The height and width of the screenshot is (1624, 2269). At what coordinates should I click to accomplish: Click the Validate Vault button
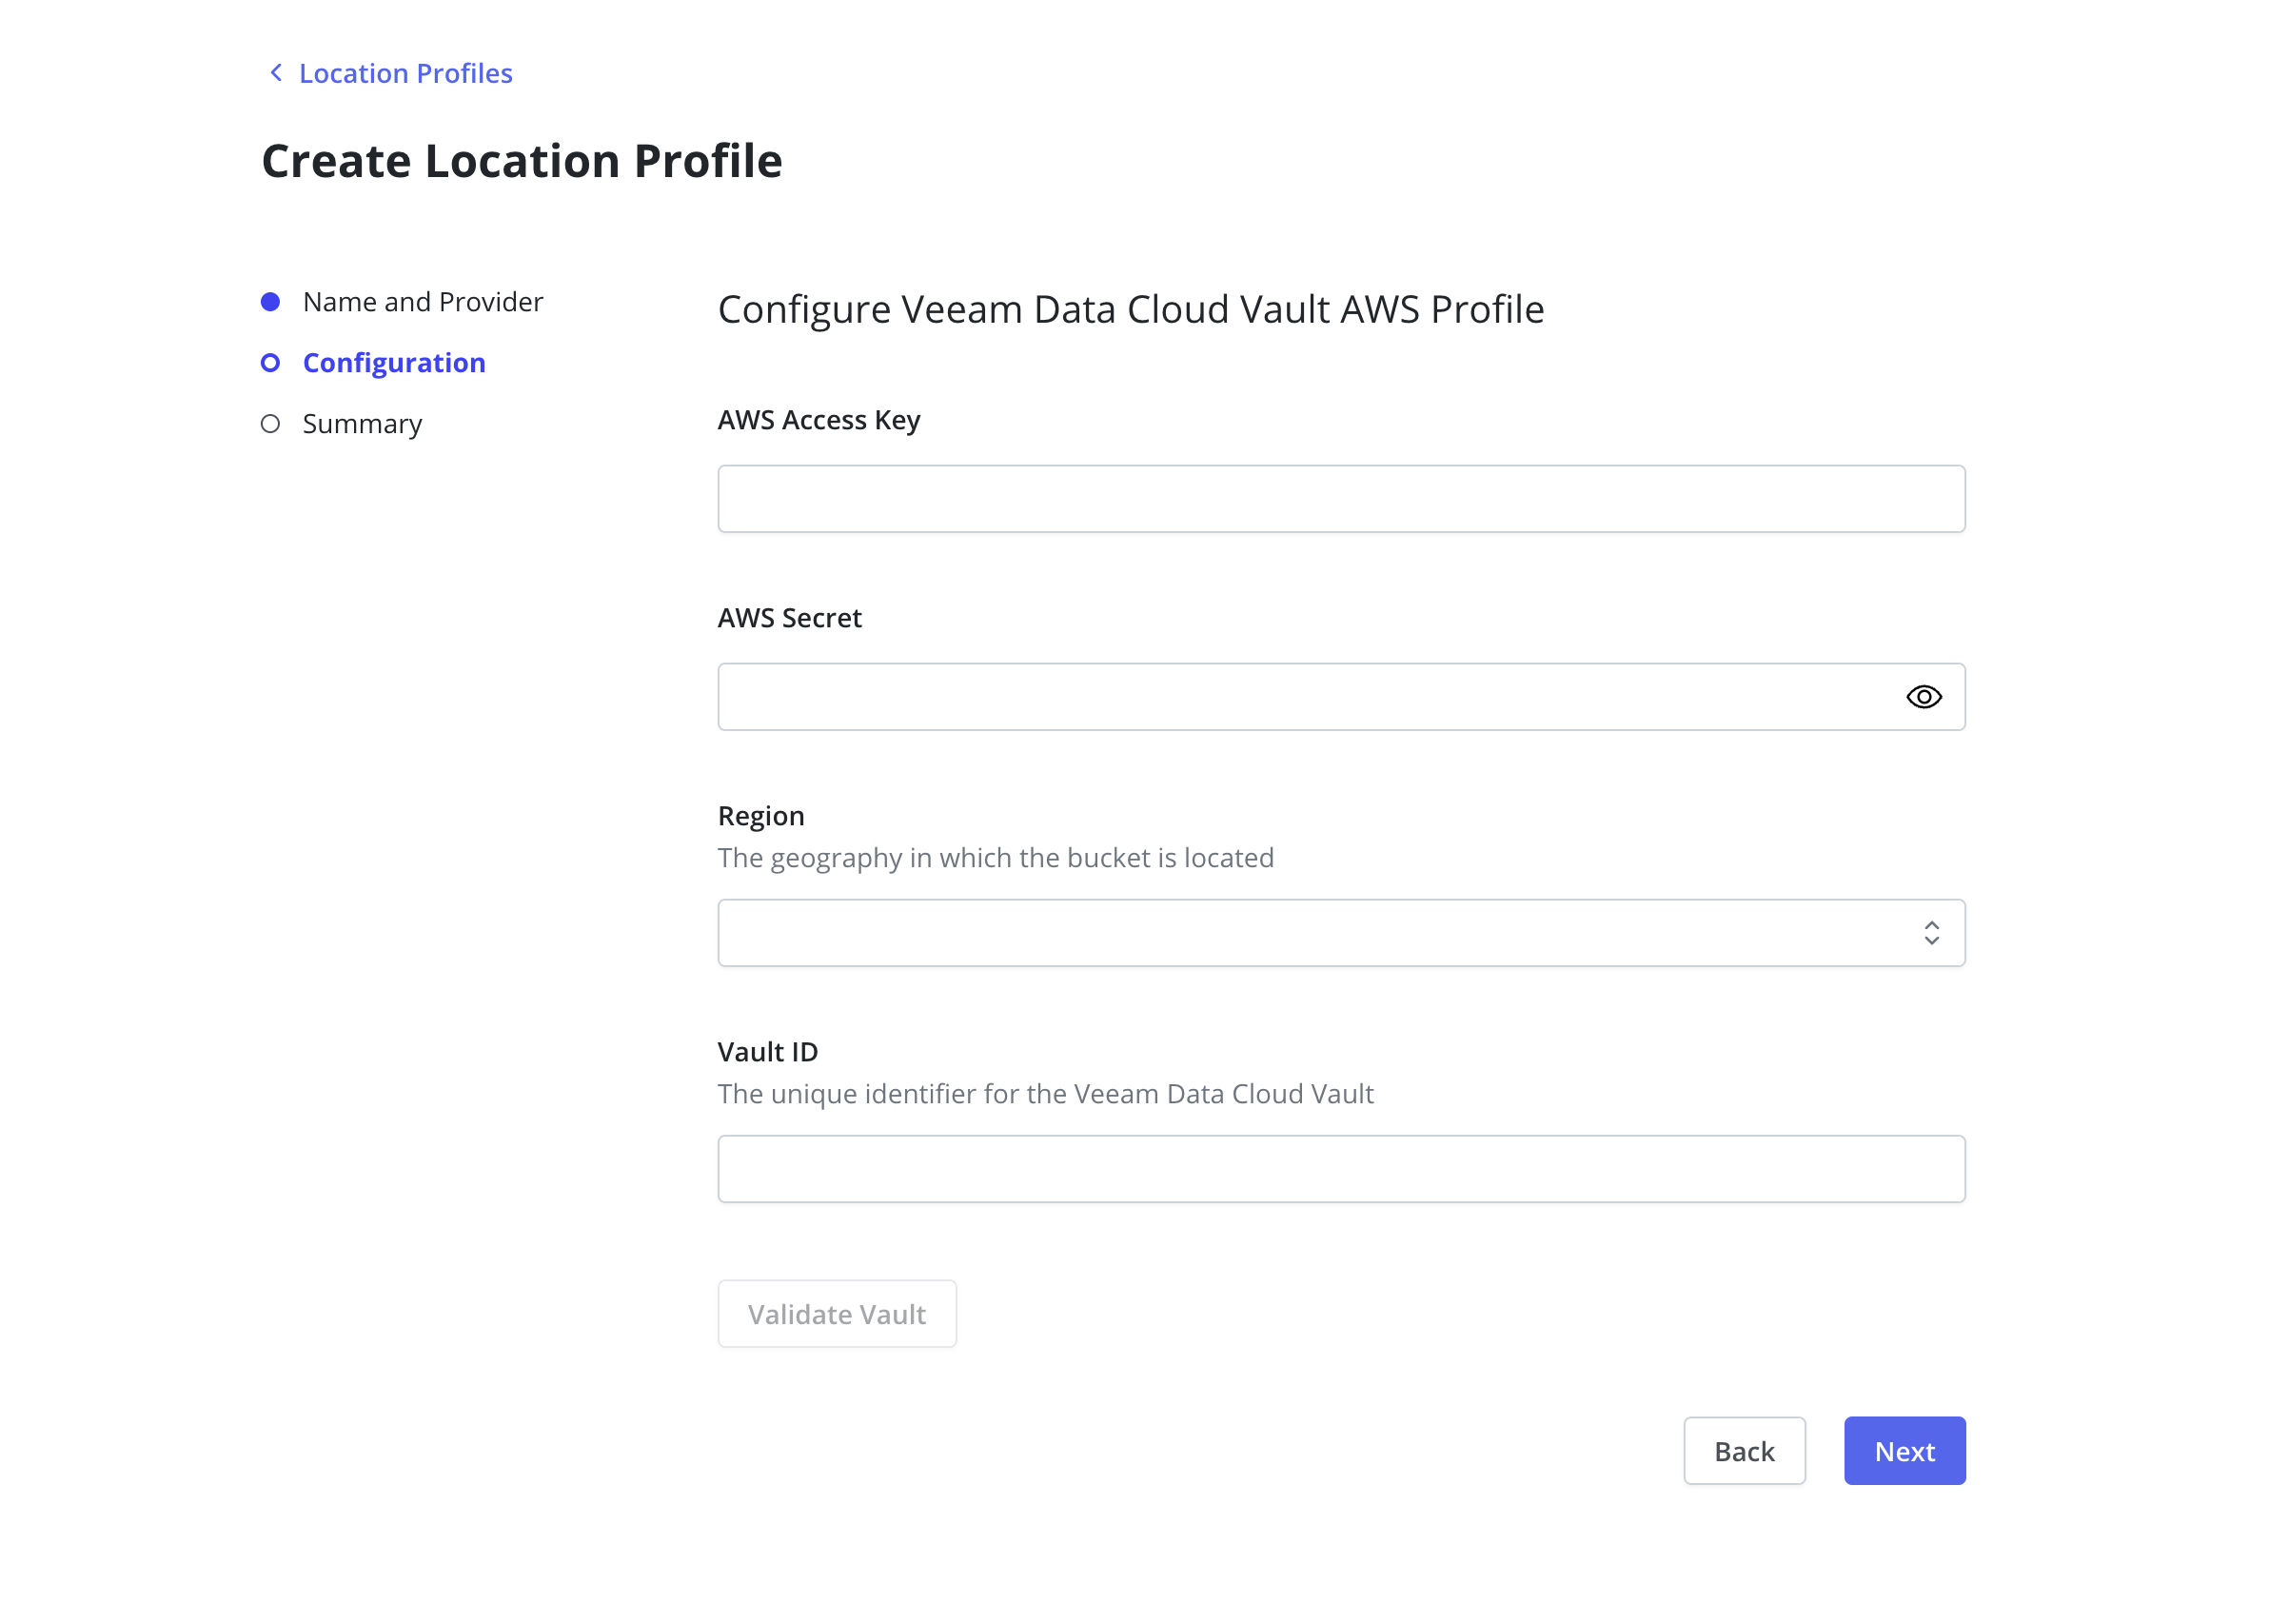coord(837,1313)
